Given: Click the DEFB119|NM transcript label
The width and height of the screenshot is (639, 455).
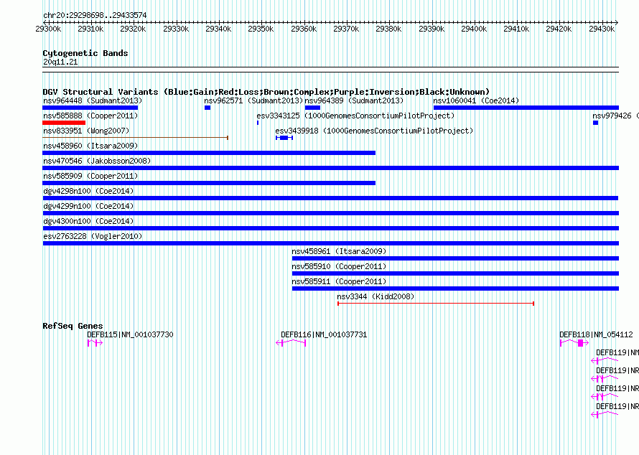Looking at the screenshot, I should click(x=617, y=353).
